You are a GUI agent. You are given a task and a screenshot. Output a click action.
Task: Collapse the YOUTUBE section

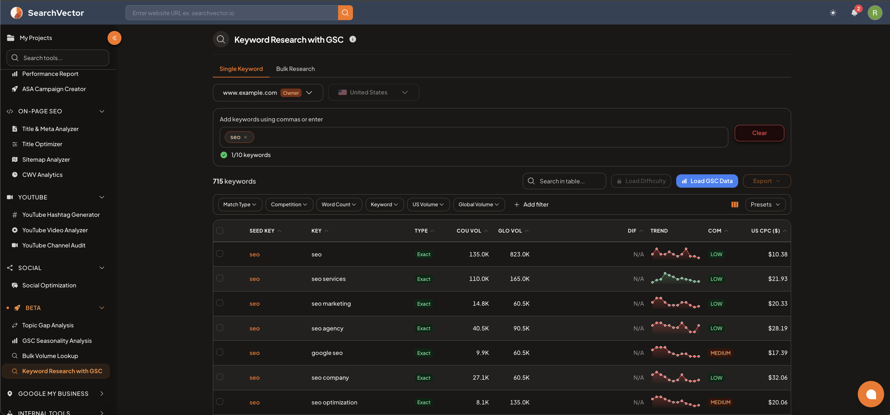tap(102, 198)
